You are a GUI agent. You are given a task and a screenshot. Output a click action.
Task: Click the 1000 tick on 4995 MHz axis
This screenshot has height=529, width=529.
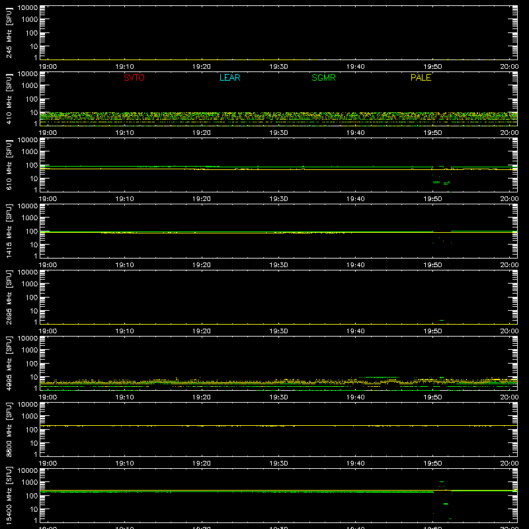coord(30,350)
